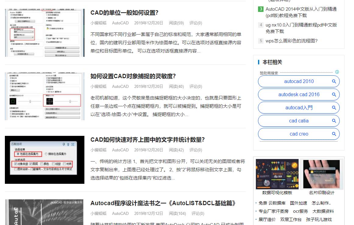Screen dimensions: 354x225
Task: Click search icon beside autocad入門
Action: click(334, 107)
